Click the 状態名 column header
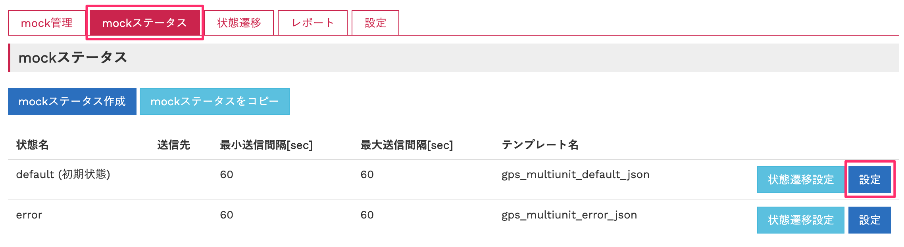 tap(33, 145)
